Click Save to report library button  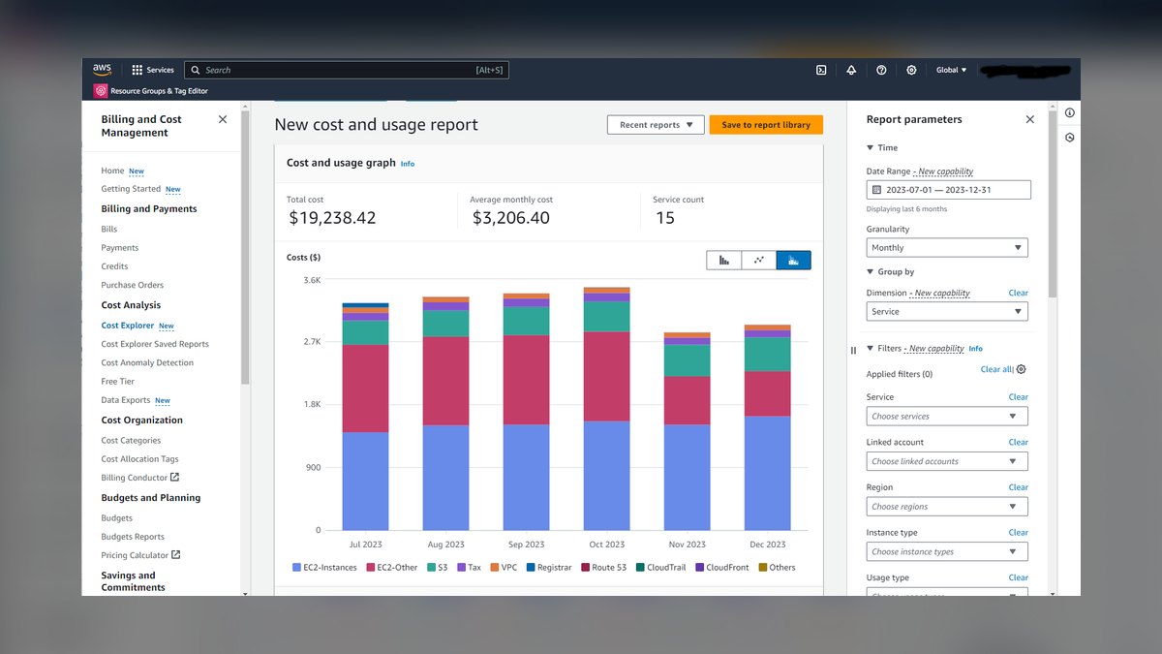766,125
